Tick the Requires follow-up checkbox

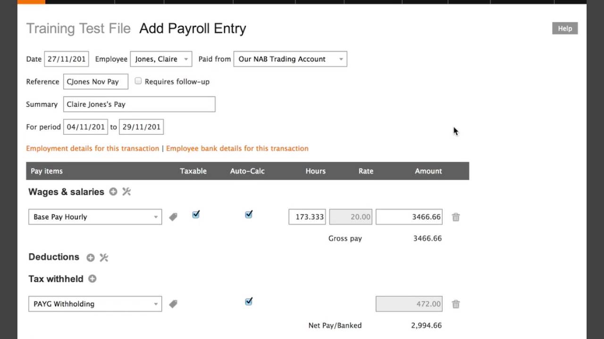pos(138,81)
